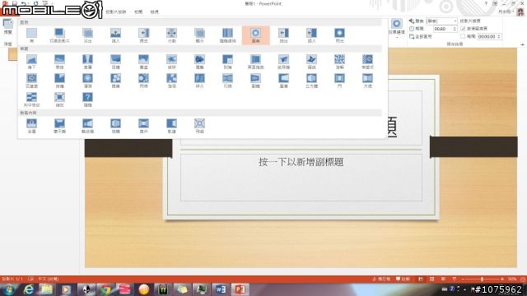Apply the Comb transition
527x296 pixels.
coord(31,99)
